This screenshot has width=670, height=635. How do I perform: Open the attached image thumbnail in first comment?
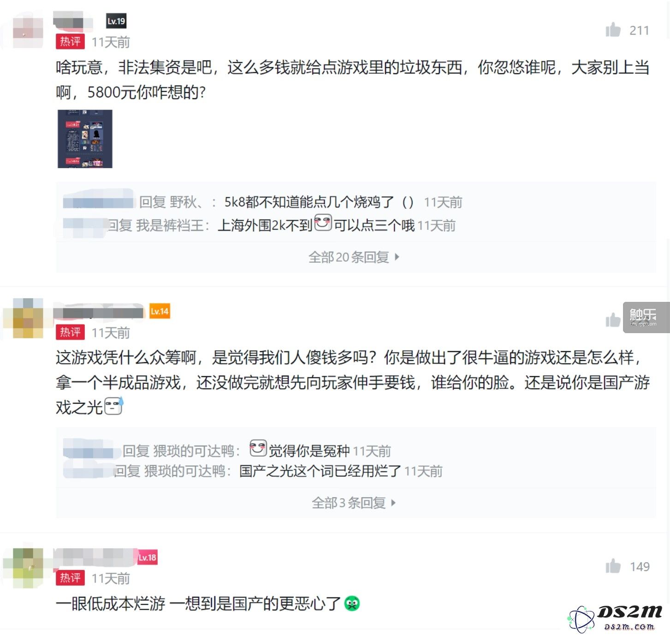pyautogui.click(x=85, y=139)
